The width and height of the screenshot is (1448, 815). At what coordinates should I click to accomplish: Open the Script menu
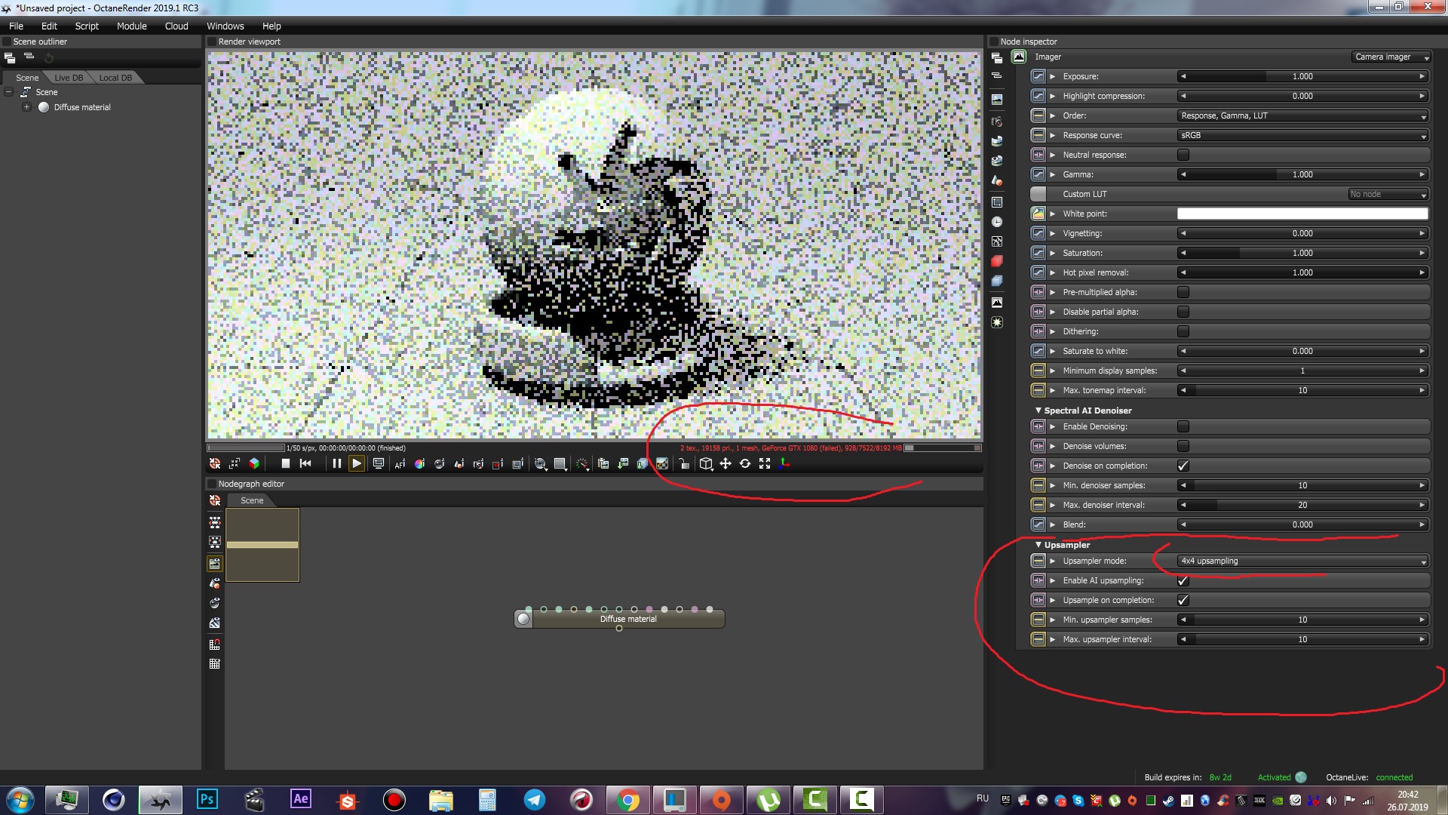coord(87,26)
